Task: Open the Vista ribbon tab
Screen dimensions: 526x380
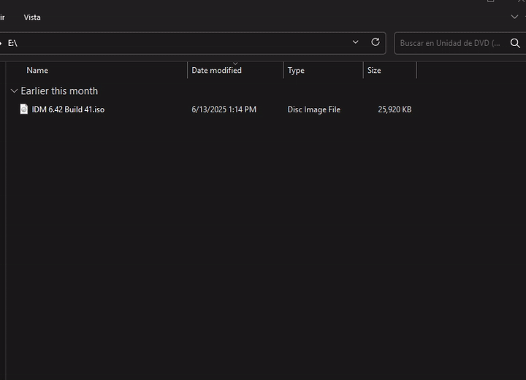Action: [32, 18]
